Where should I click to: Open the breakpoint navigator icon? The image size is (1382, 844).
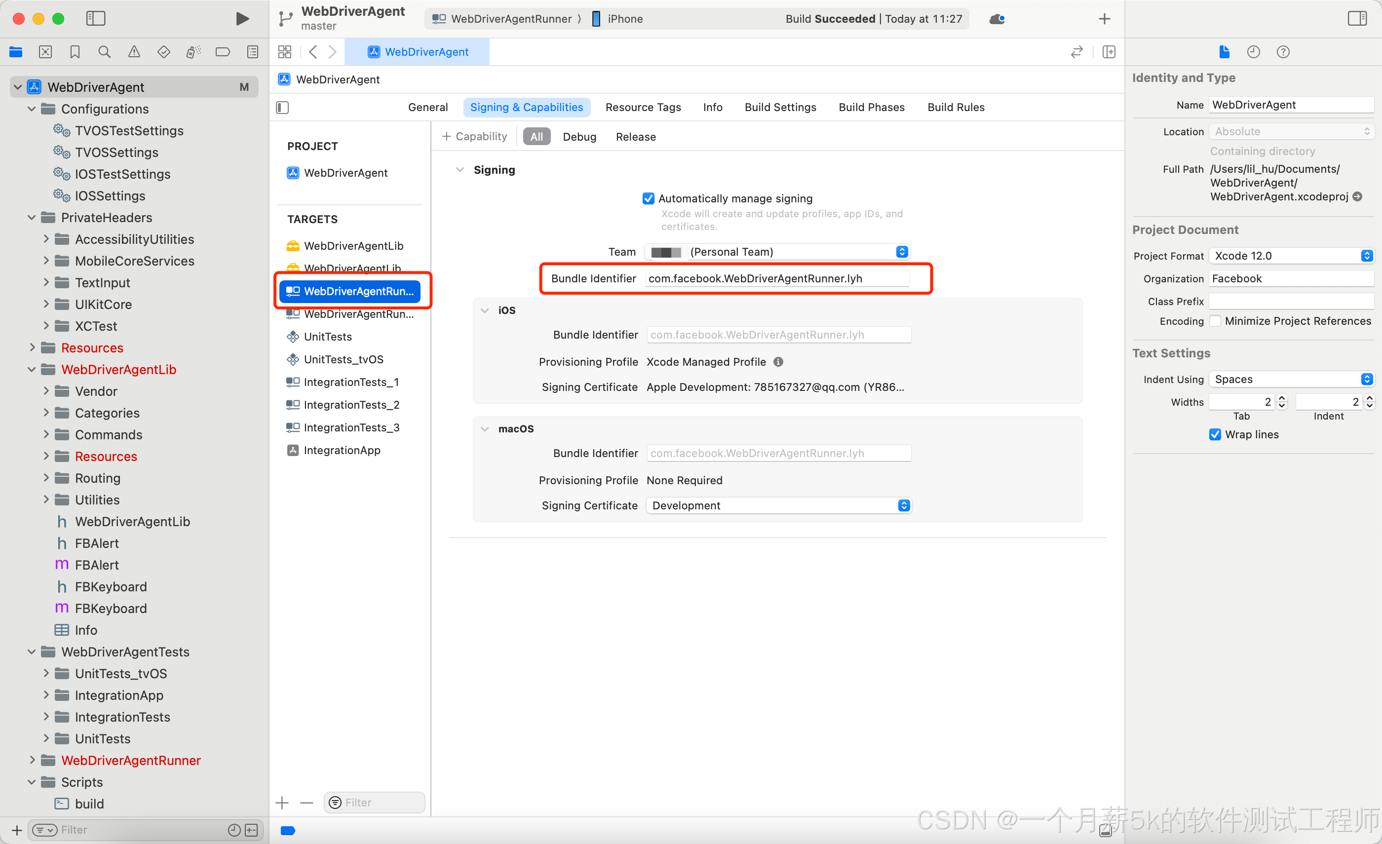[x=223, y=52]
